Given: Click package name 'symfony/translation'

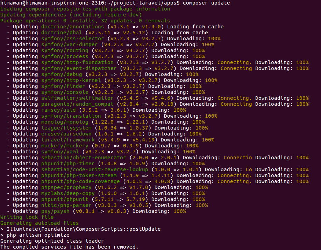Looking at the screenshot, I should coord(71,116).
